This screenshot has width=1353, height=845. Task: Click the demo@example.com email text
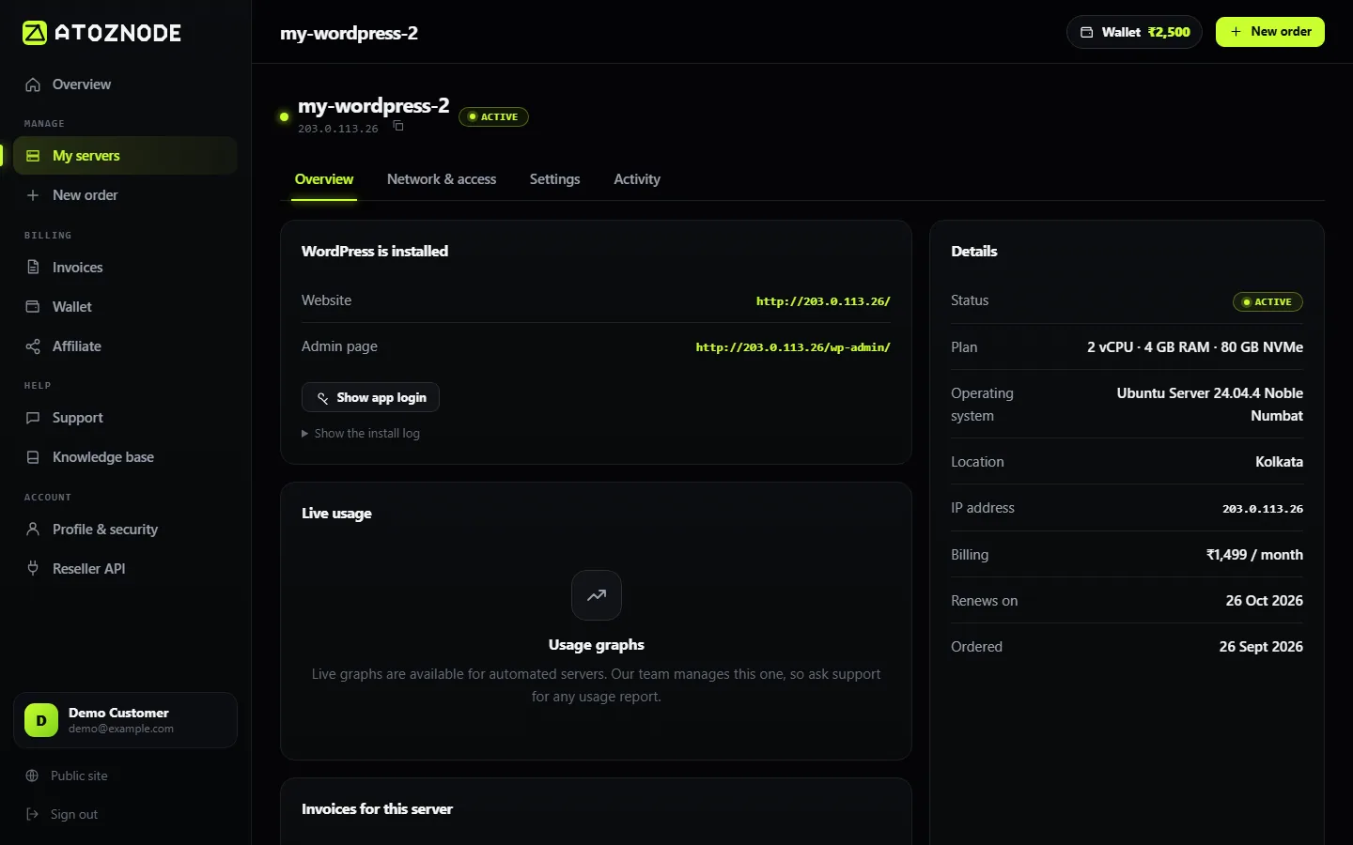point(121,729)
